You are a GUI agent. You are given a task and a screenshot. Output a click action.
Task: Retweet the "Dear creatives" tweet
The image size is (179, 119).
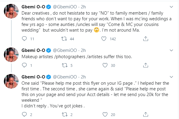(x=64, y=39)
